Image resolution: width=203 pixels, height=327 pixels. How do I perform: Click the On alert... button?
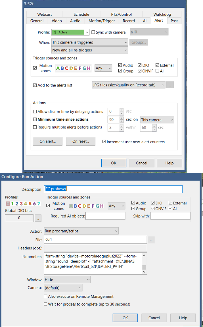[48, 141]
